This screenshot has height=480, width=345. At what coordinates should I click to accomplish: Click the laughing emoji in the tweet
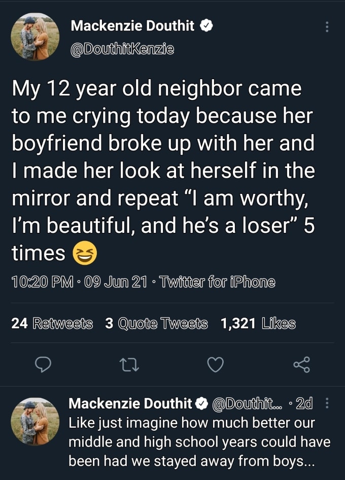(x=84, y=253)
